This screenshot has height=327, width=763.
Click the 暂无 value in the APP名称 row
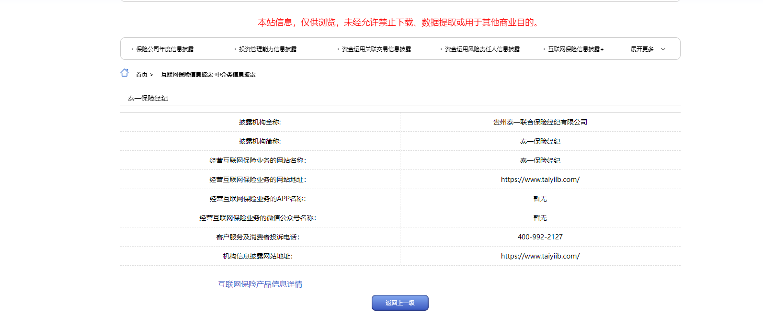tap(540, 199)
